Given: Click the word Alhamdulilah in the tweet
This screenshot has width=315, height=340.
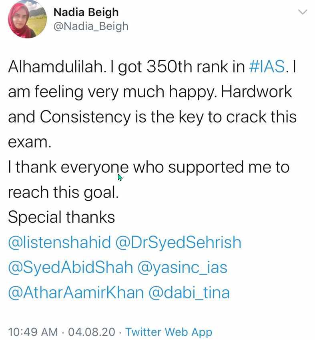Looking at the screenshot, I should (54, 67).
